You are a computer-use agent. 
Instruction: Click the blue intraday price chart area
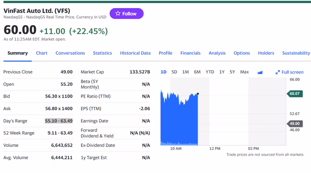[179, 122]
